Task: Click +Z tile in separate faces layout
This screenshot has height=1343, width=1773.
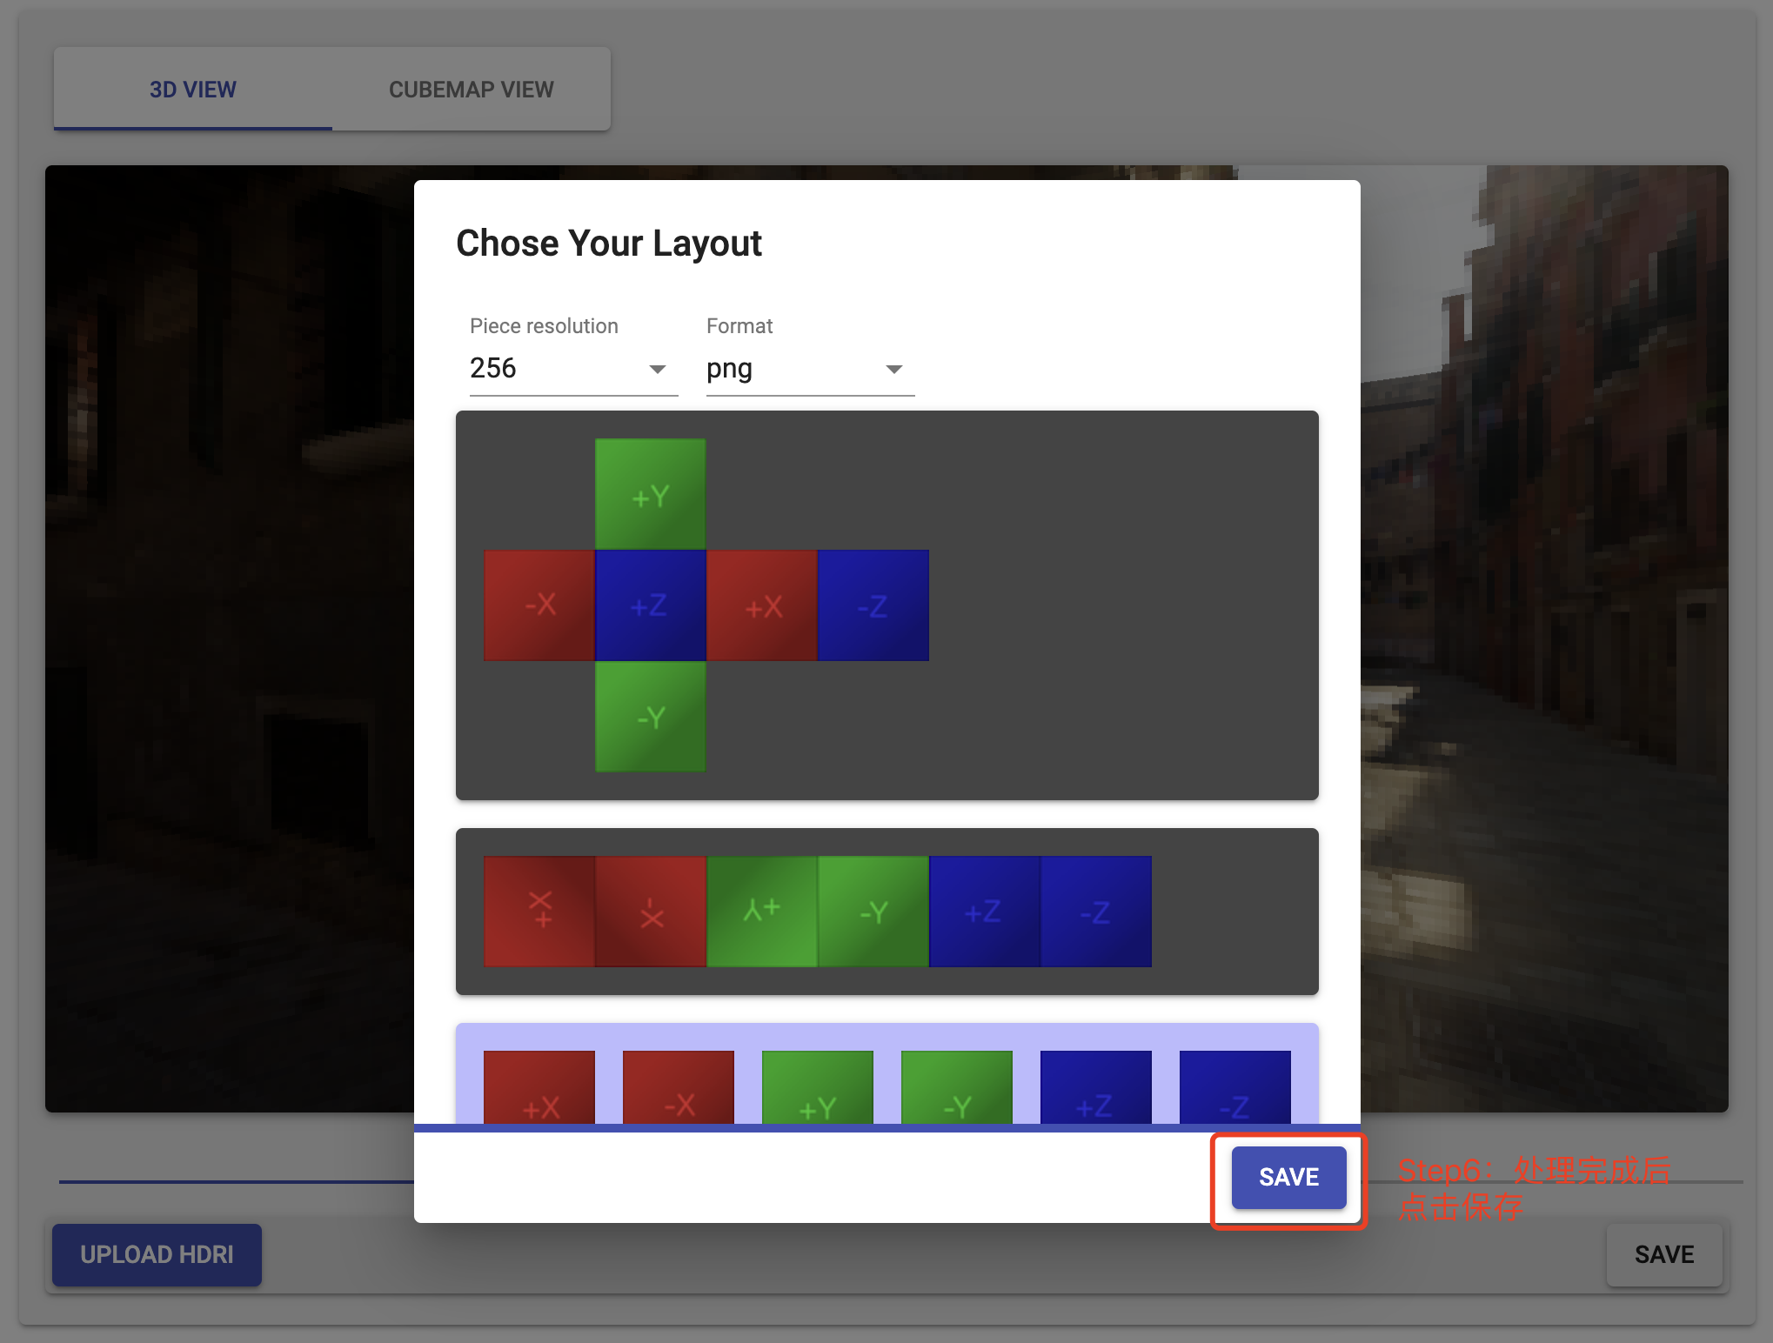Action: click(x=1095, y=1089)
